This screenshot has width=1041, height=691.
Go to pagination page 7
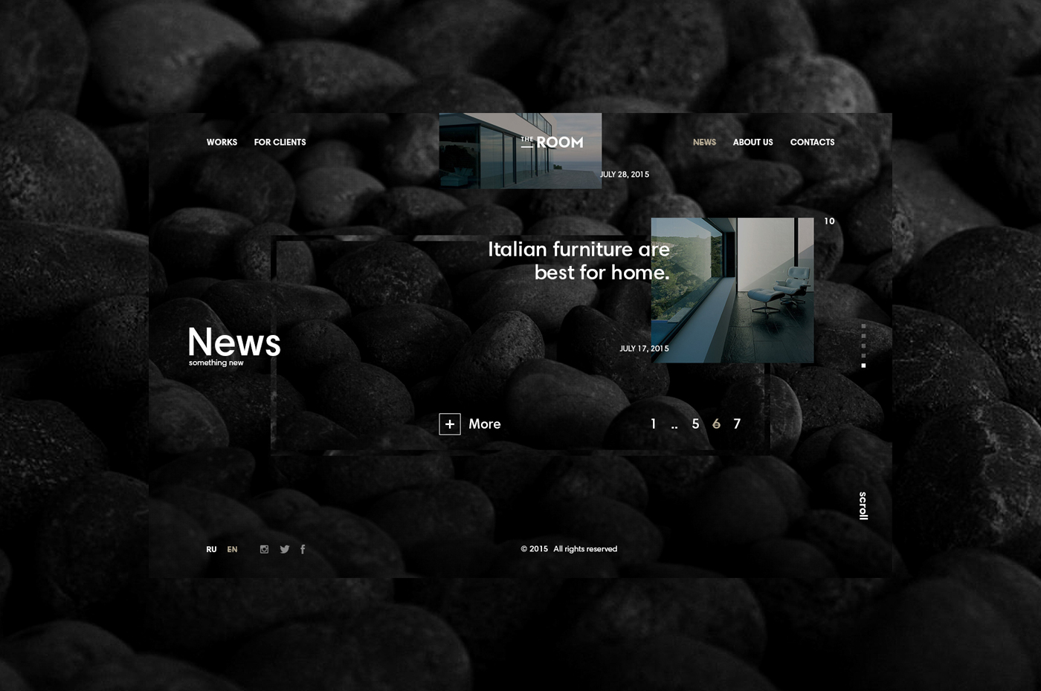tap(737, 424)
